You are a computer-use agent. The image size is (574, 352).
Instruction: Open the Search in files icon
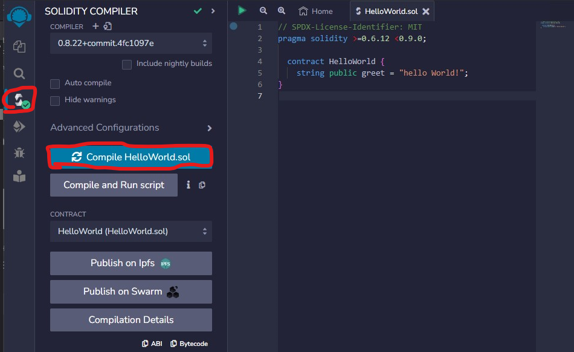(x=19, y=74)
